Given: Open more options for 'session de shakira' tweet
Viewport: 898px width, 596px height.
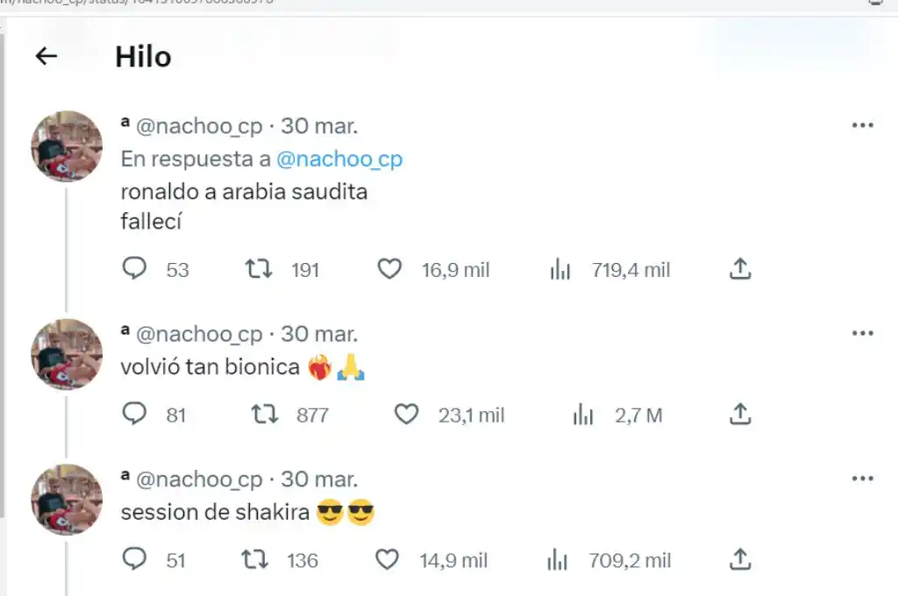Looking at the screenshot, I should 863,479.
